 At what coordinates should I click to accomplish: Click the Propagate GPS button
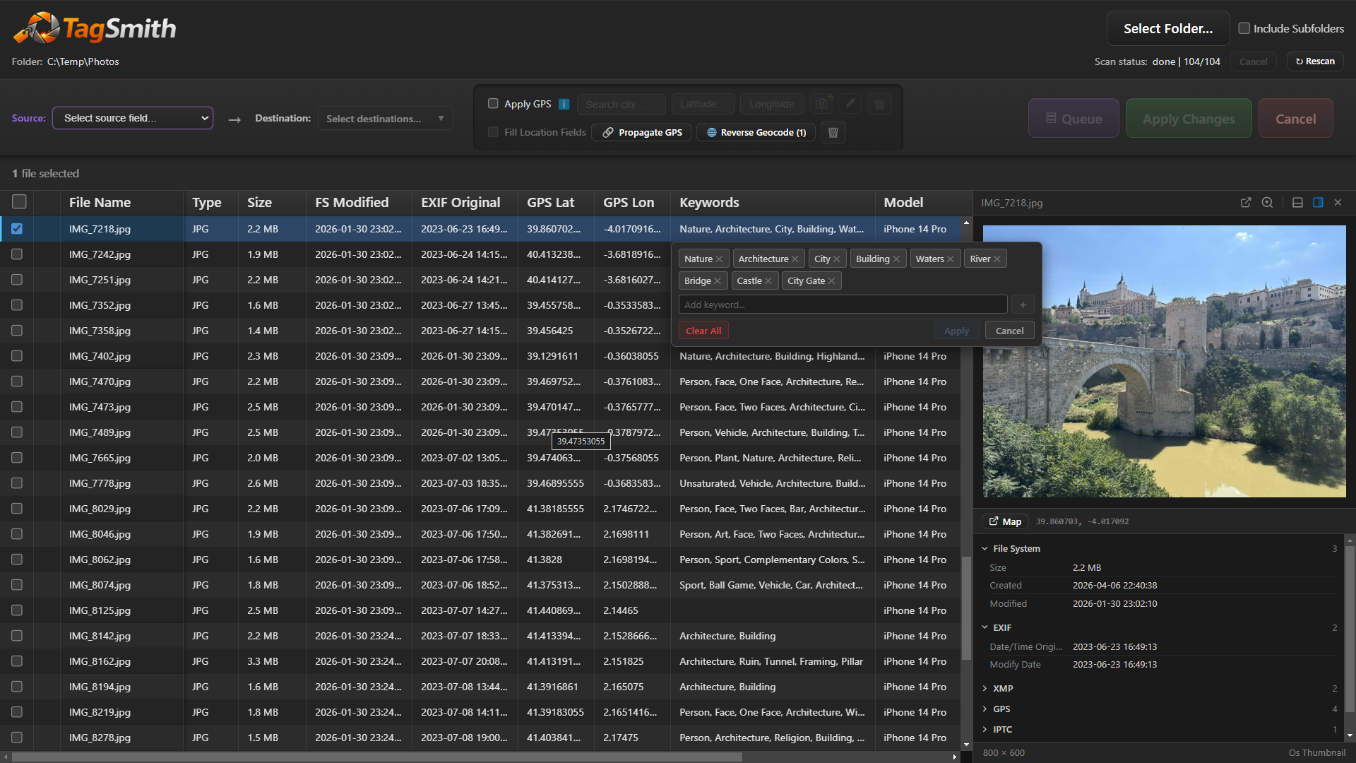(642, 132)
